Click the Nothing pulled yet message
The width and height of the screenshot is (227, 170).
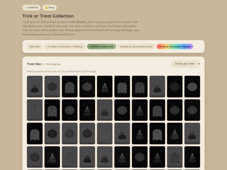coord(62,71)
